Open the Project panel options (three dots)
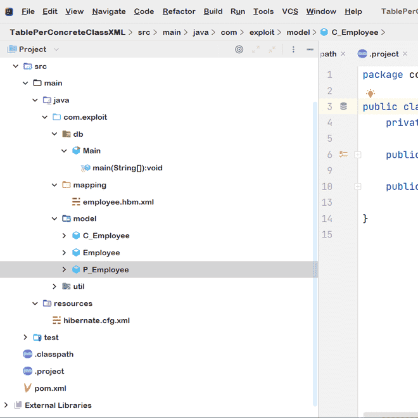Image resolution: width=418 pixels, height=418 pixels. tap(293, 49)
